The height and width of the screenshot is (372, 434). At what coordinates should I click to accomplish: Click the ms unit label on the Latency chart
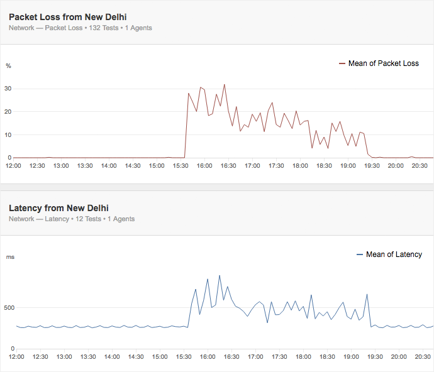(9, 256)
